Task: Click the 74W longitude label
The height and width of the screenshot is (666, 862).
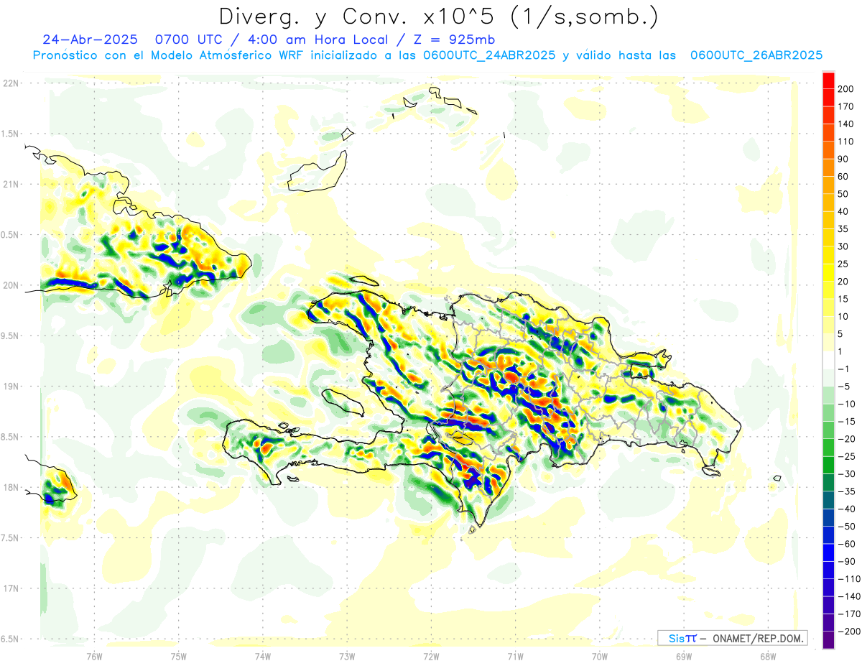Action: [x=263, y=656]
